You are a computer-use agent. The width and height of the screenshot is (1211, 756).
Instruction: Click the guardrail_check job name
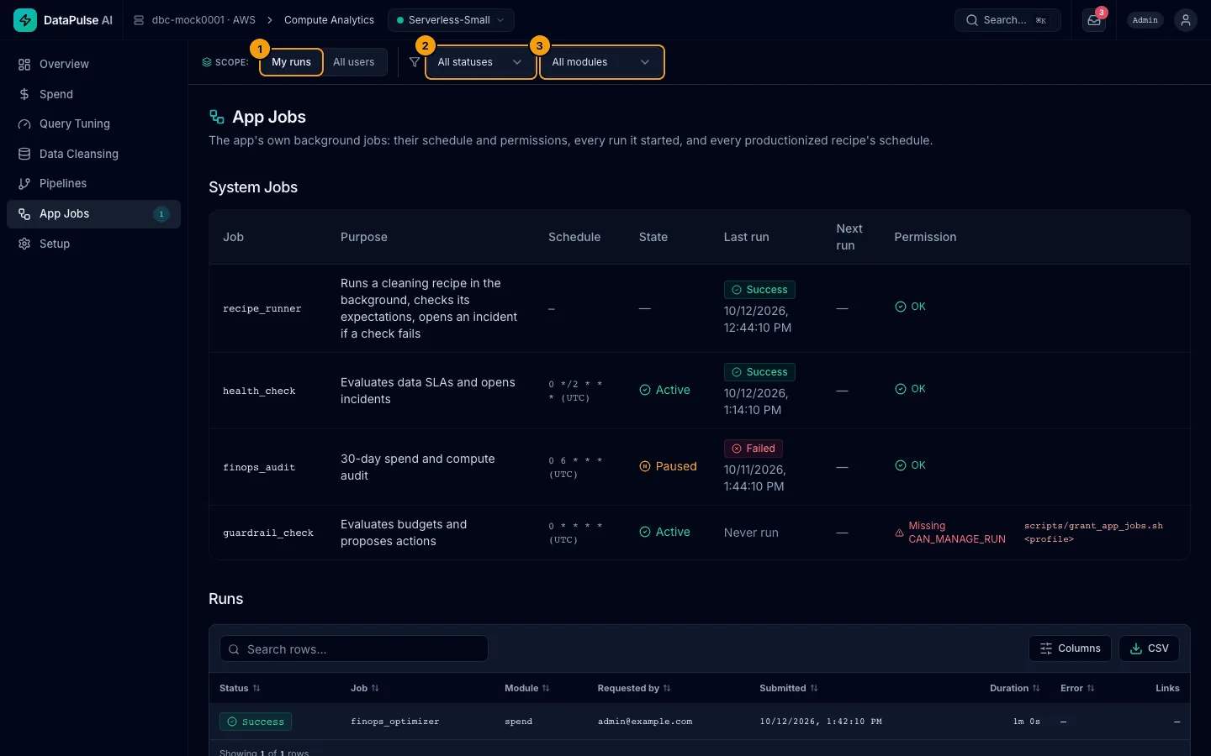268,533
